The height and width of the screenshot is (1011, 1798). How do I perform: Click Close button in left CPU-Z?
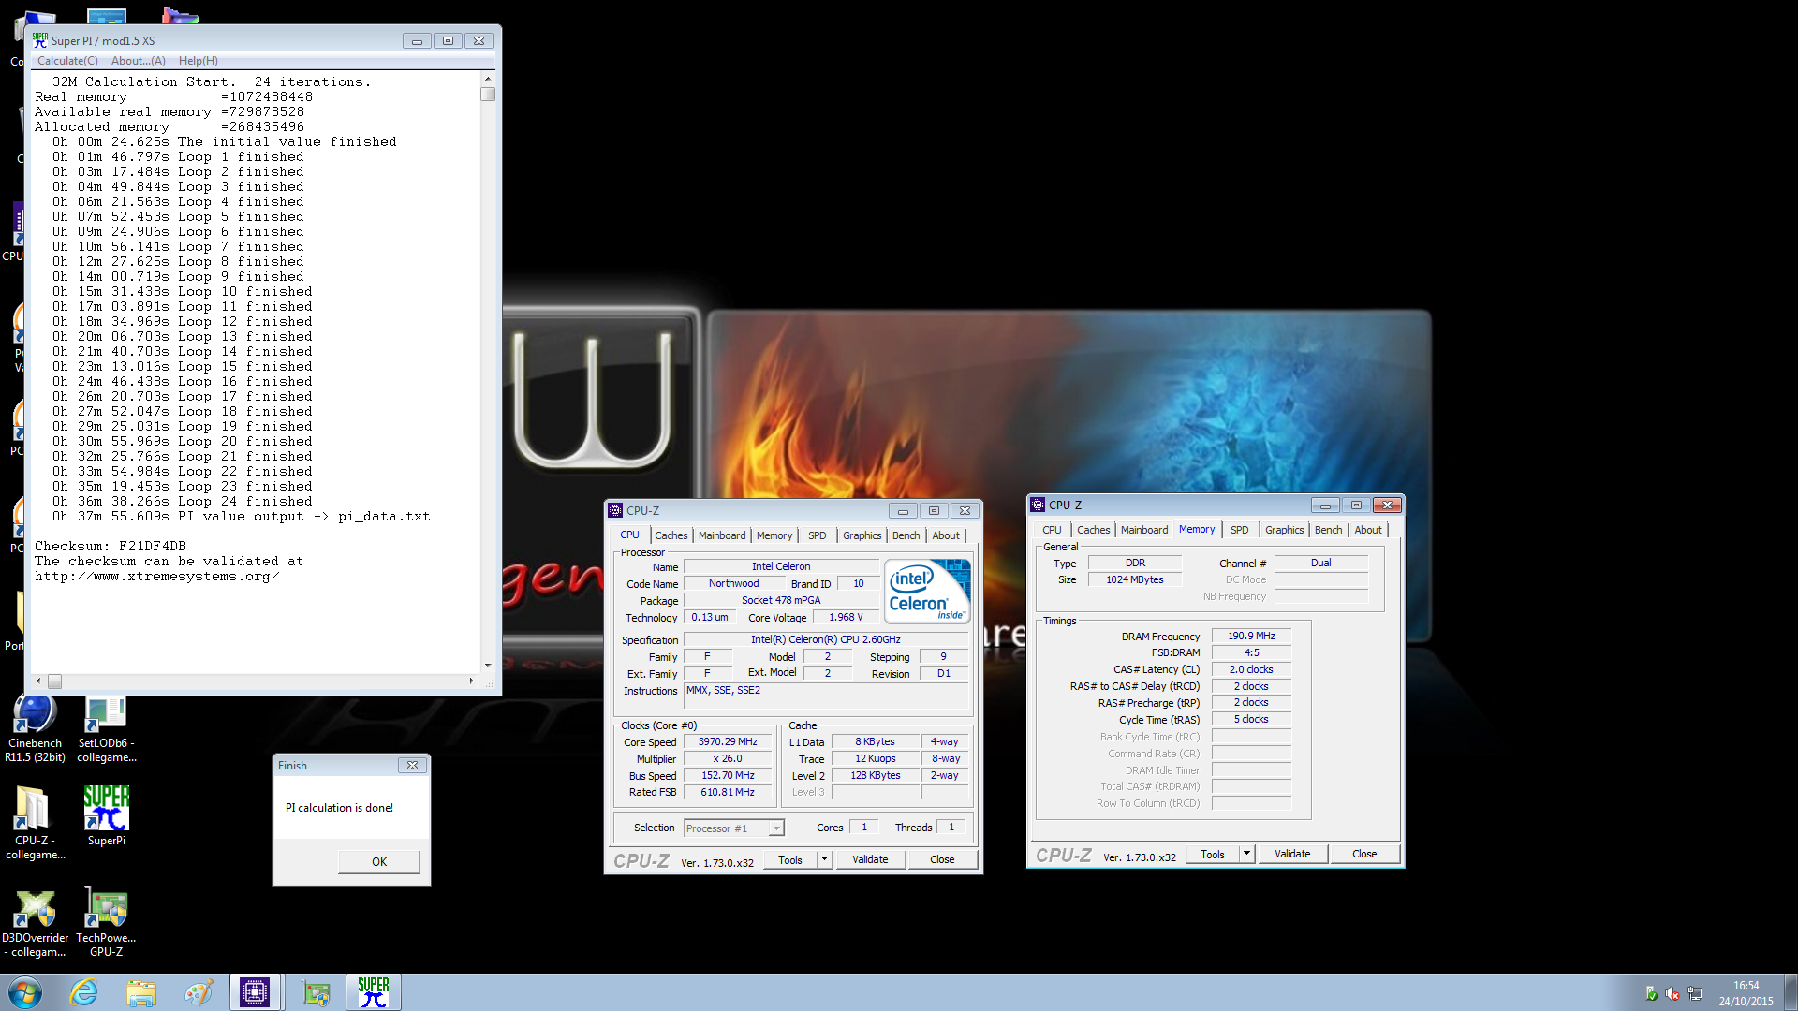coord(942,859)
